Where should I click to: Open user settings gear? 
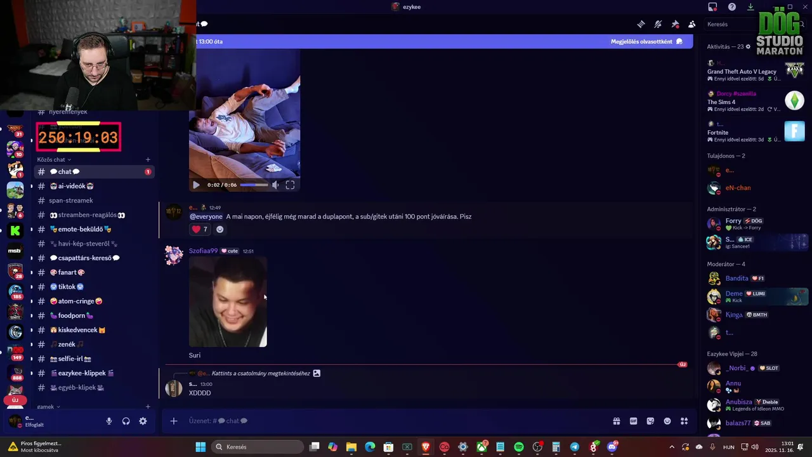tap(143, 421)
